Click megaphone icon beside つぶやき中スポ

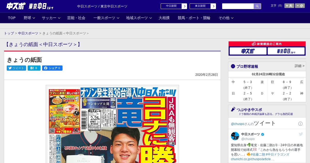233,109
